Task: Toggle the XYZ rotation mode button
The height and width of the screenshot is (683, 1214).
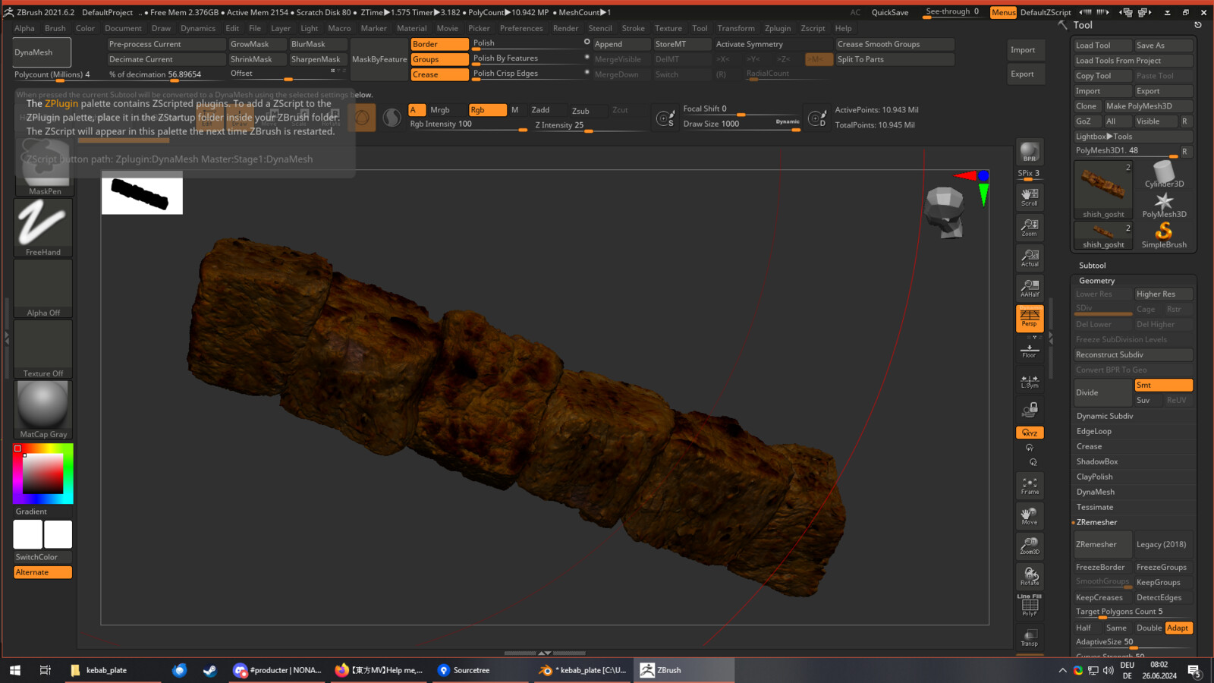Action: 1030,433
